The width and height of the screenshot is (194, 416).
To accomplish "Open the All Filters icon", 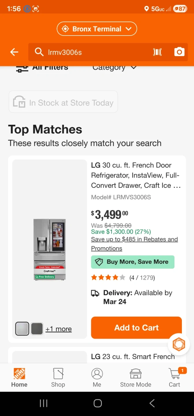I will coord(22,68).
